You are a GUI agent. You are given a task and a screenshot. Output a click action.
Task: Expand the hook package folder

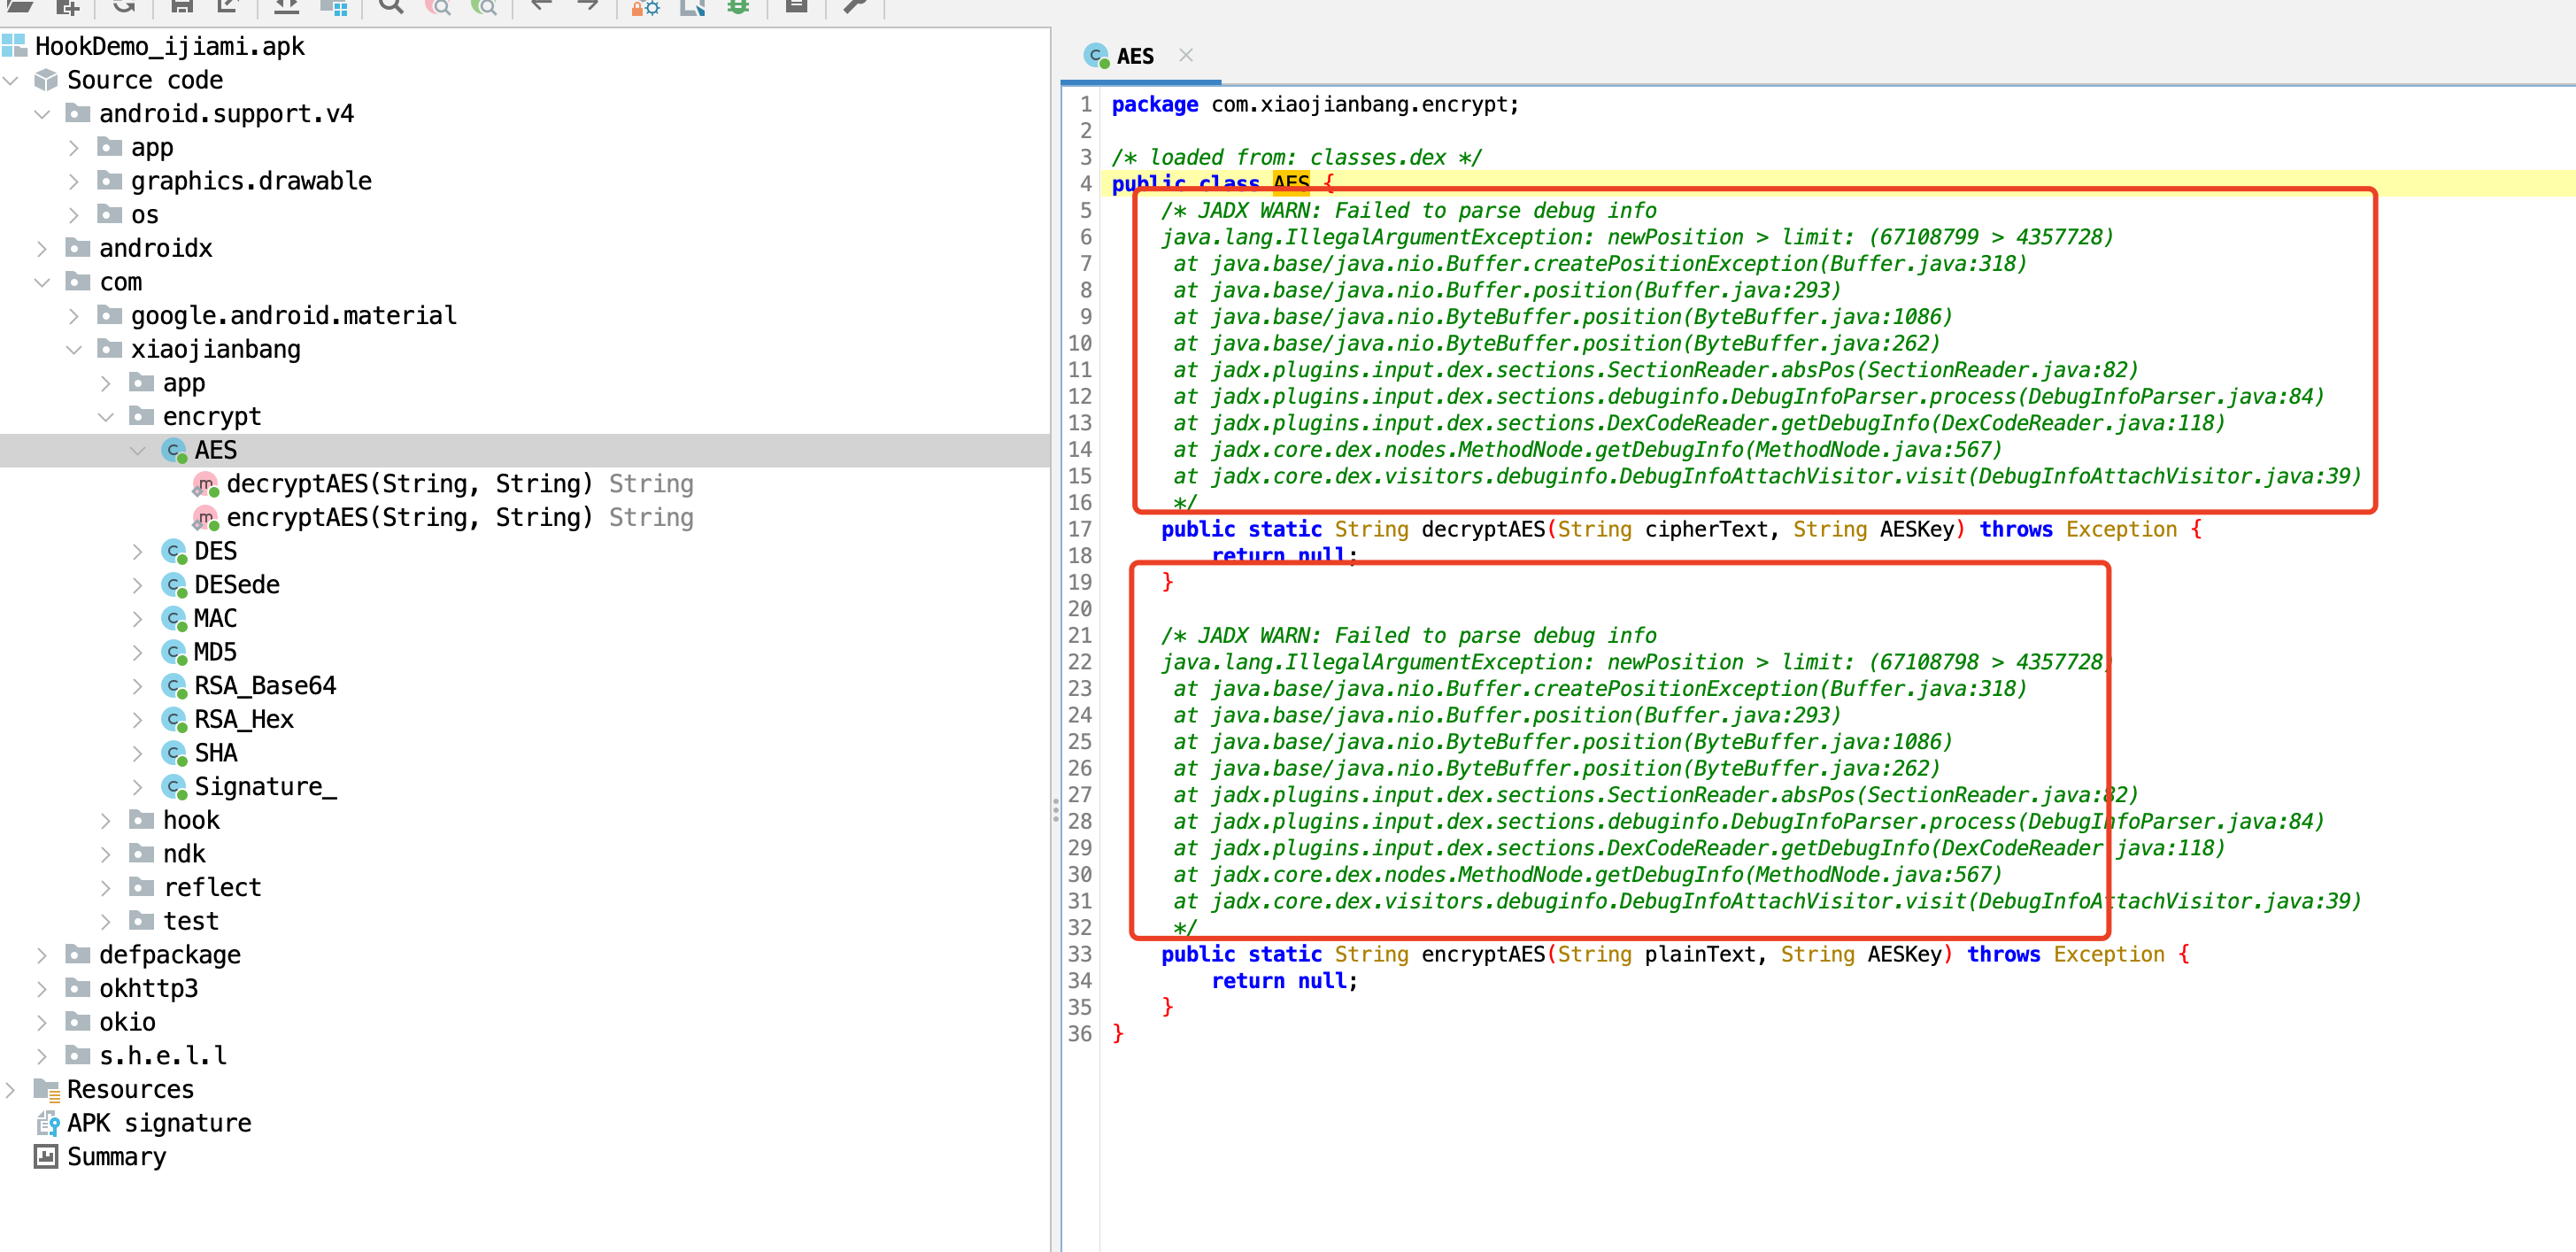coord(106,821)
